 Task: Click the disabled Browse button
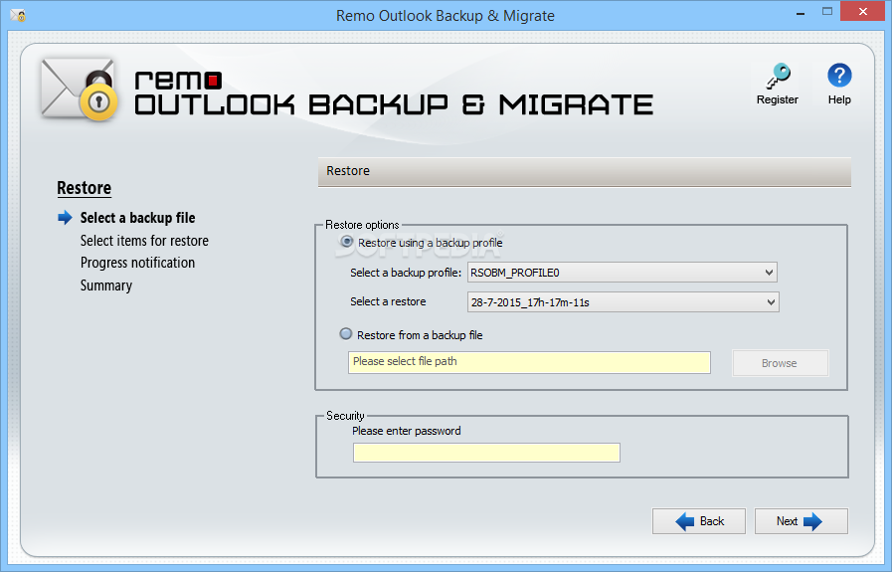pos(780,363)
